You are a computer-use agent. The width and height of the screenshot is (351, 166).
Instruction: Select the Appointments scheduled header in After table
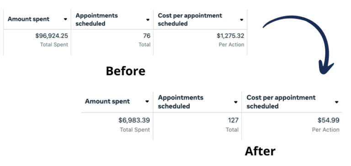[x=181, y=101]
